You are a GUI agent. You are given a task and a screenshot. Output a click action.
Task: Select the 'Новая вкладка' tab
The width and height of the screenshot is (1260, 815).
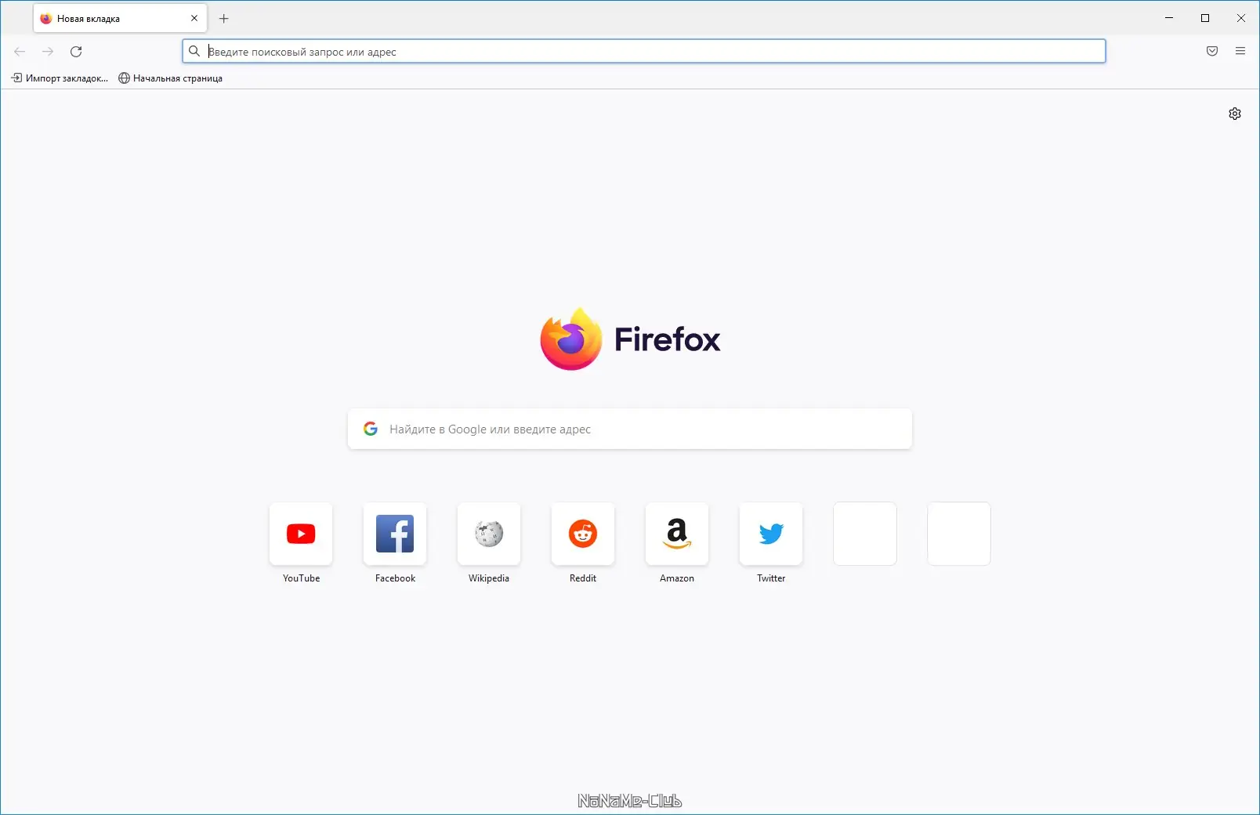tap(110, 17)
